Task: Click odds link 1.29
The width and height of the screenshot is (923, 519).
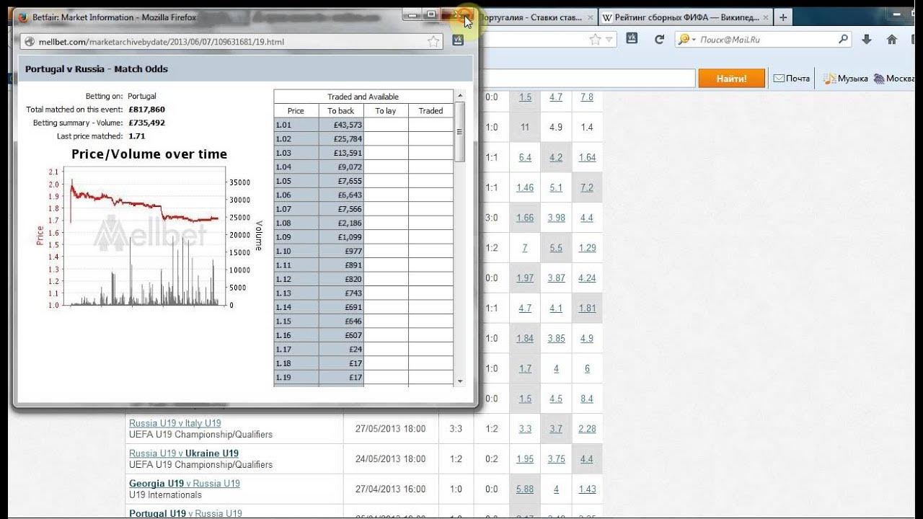Action: (587, 248)
